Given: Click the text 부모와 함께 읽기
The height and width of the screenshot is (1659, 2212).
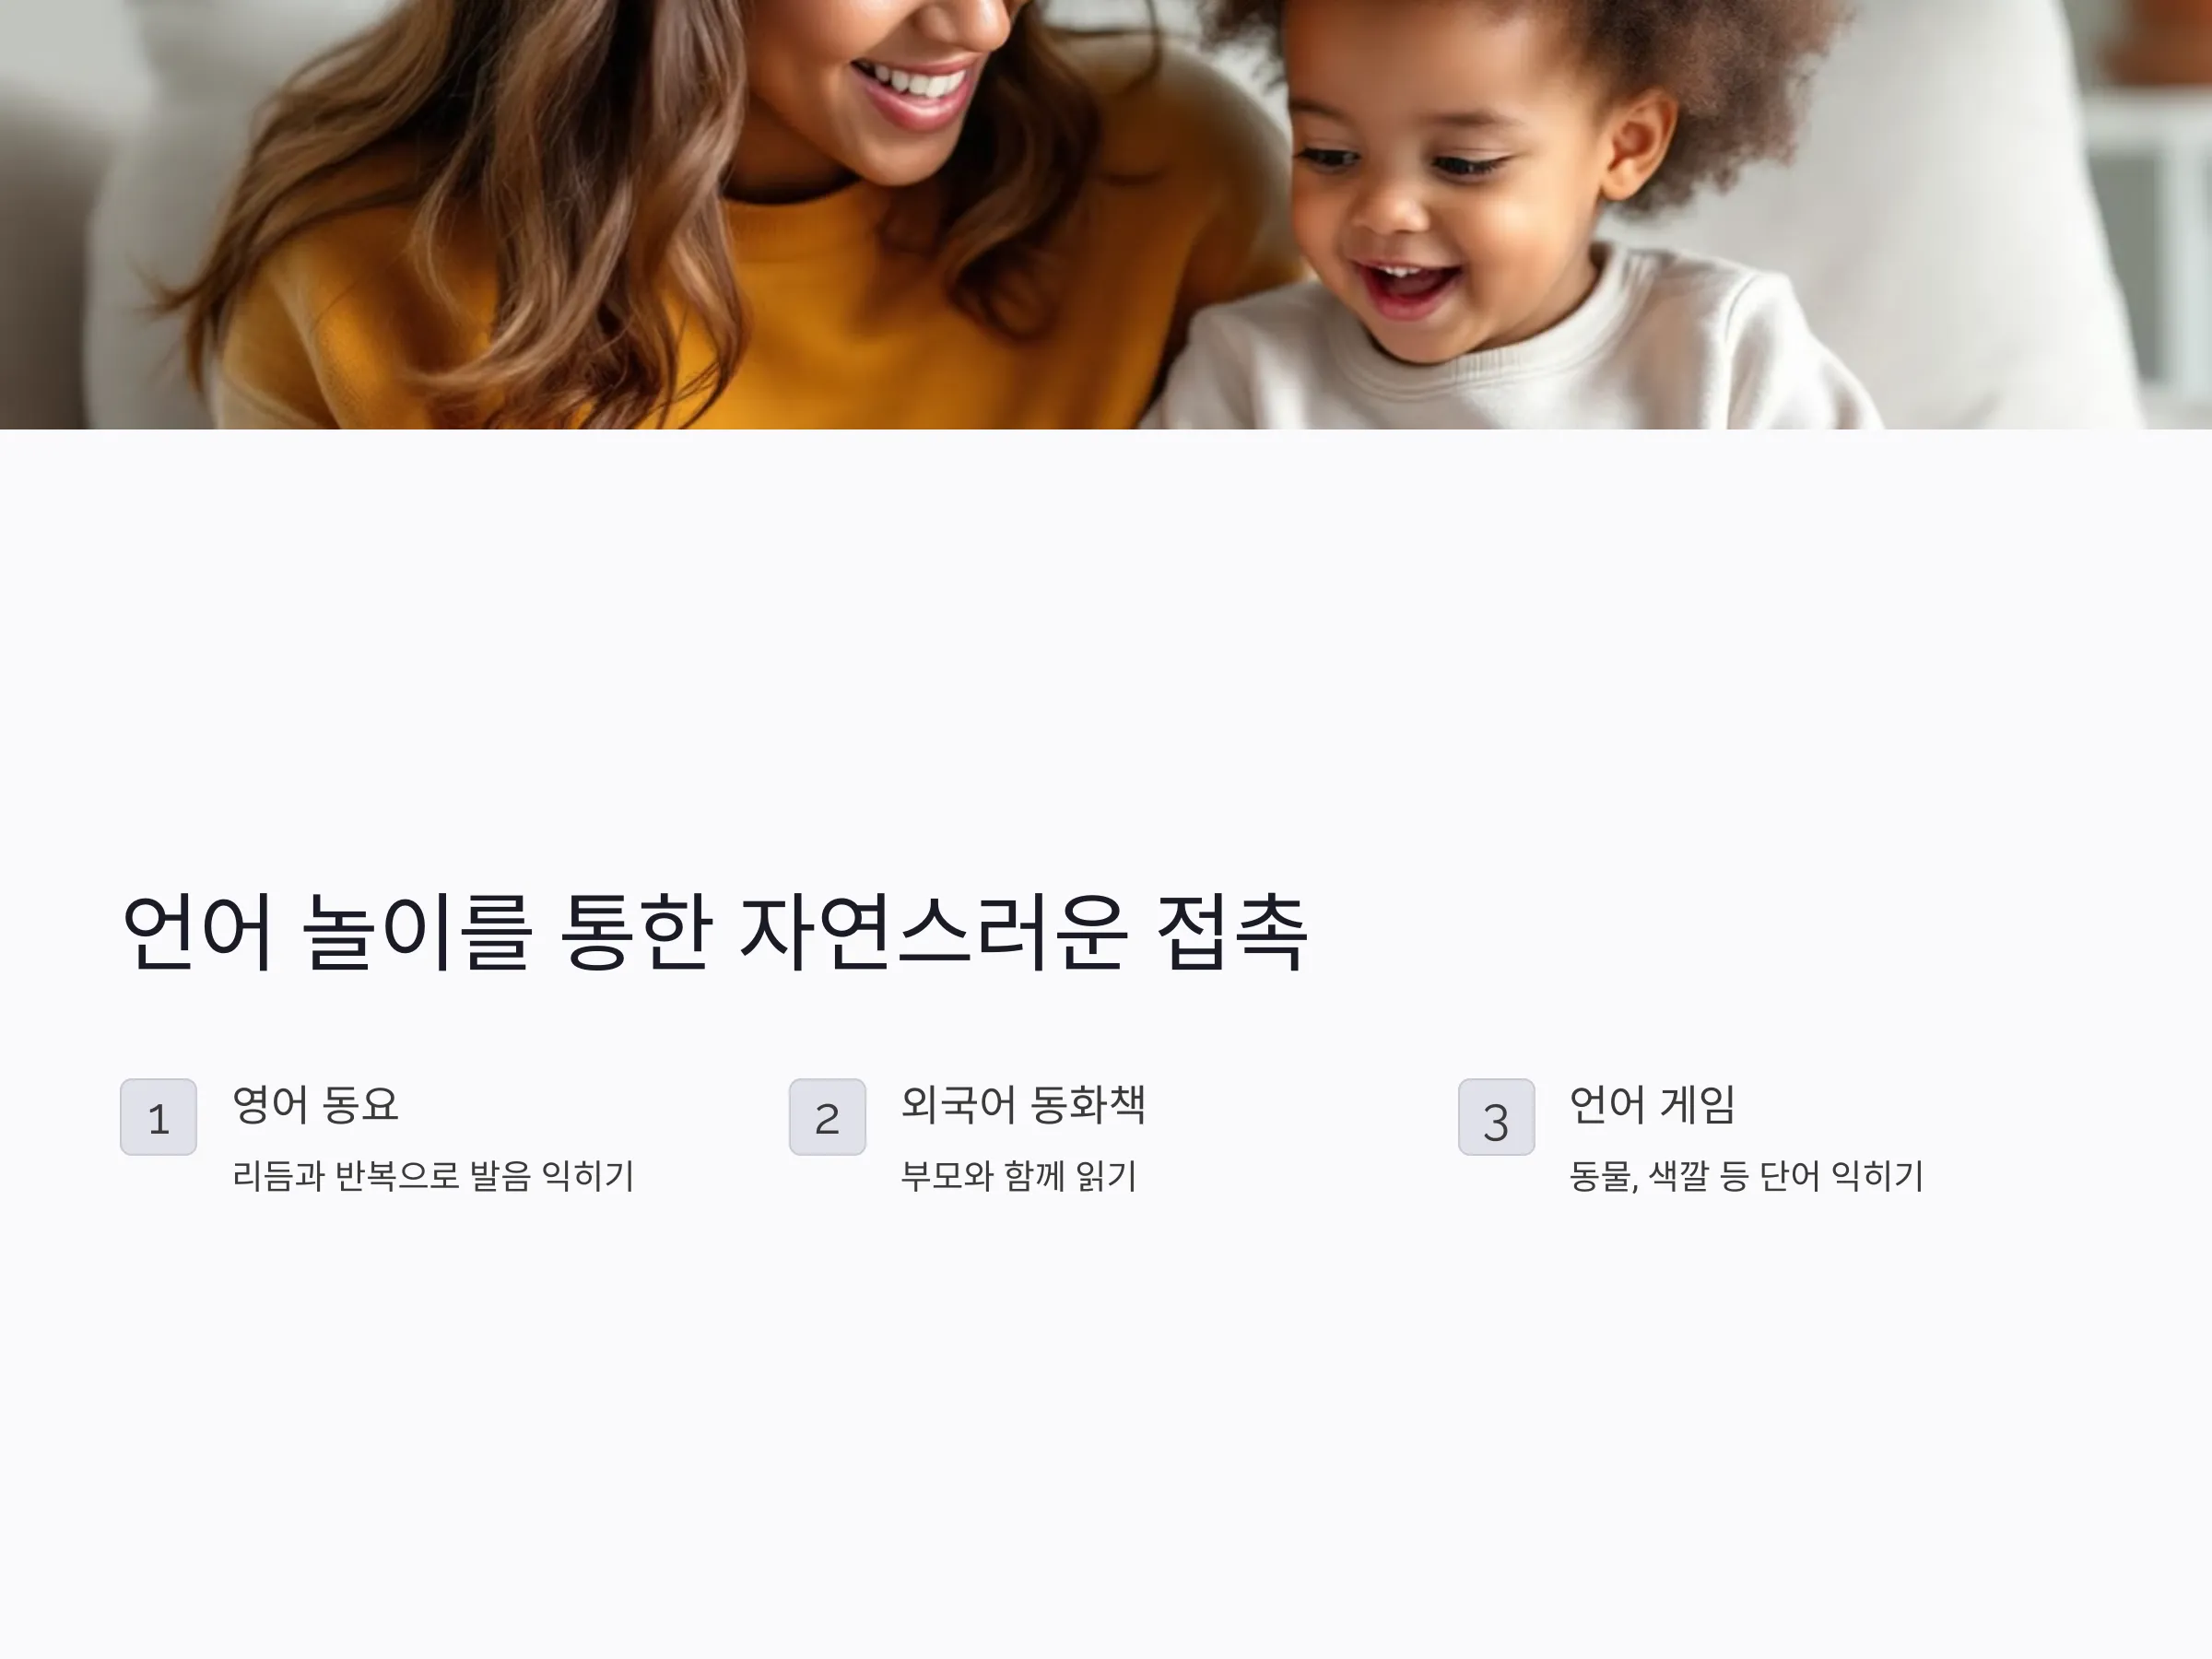Looking at the screenshot, I should pyautogui.click(x=1019, y=1175).
